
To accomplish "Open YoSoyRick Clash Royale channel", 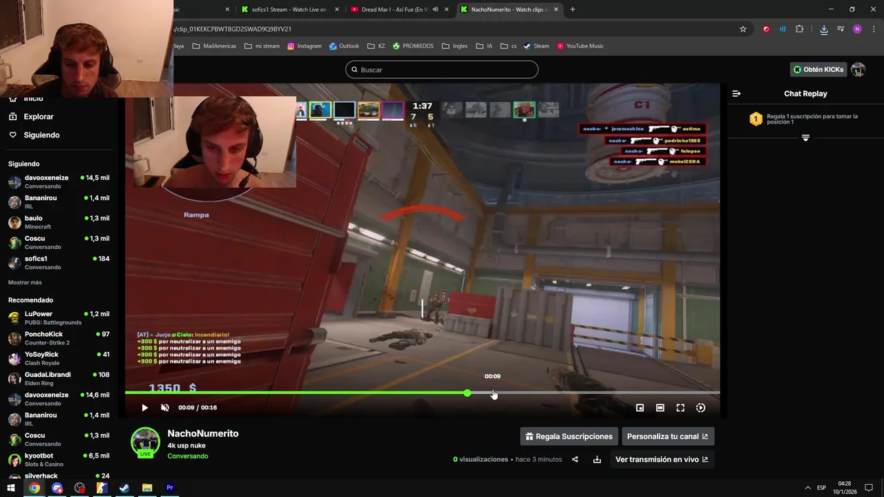I will pos(58,358).
